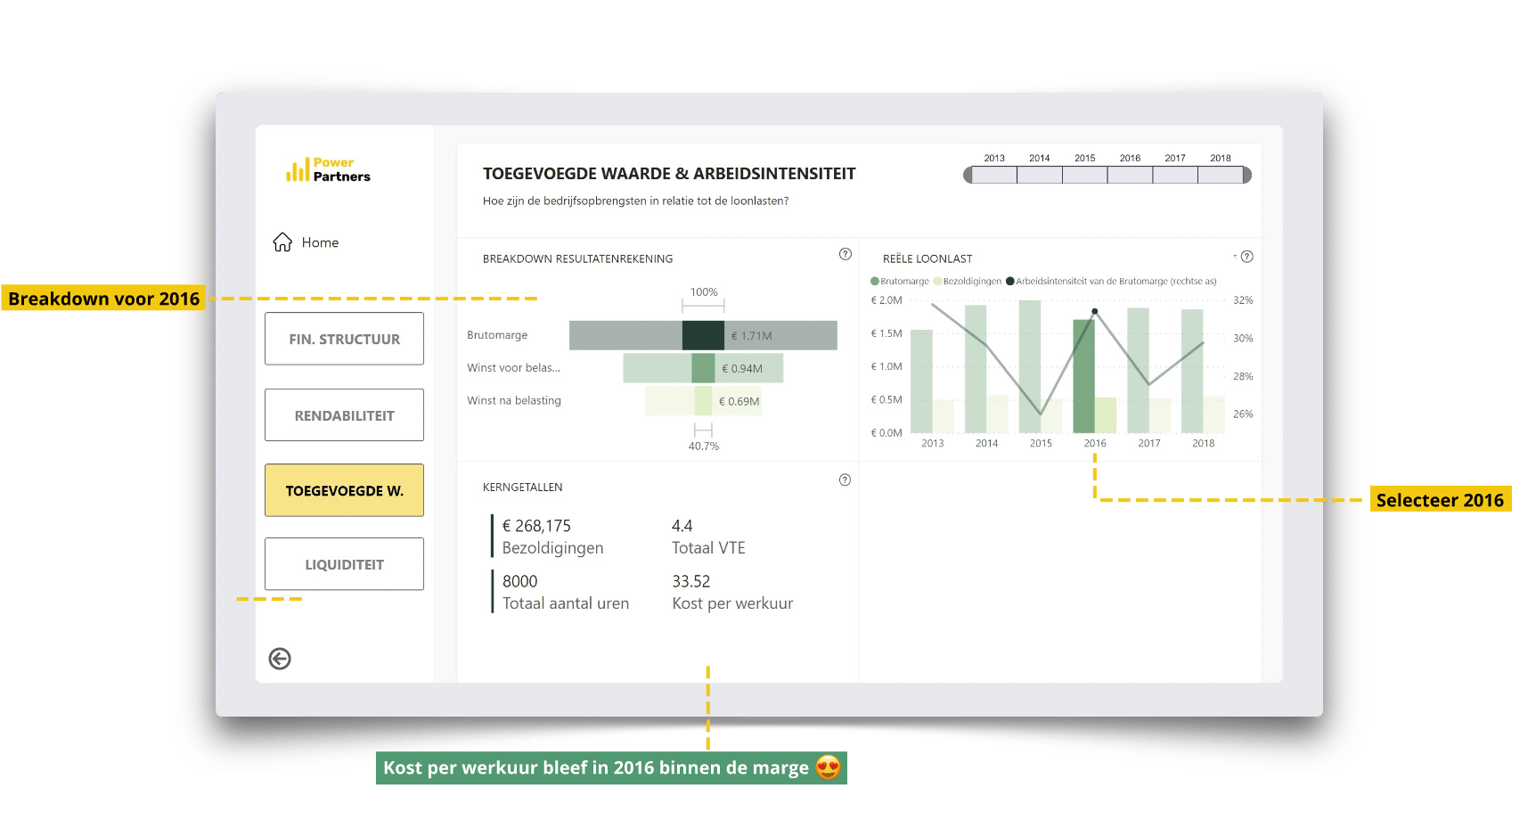
Task: Open help icon for Reële Loonlast
Action: click(x=1247, y=257)
